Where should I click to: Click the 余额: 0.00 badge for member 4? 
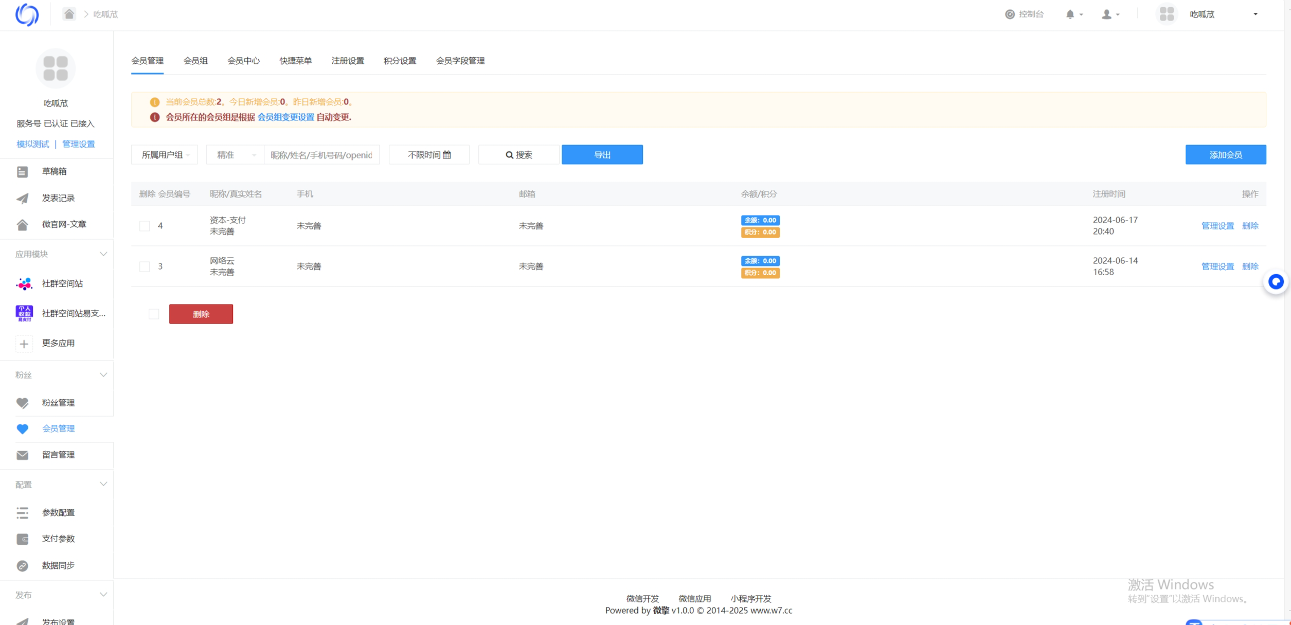tap(760, 220)
